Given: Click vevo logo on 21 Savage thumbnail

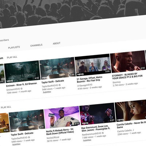Looking at the screenshot, I should pos(80,74).
